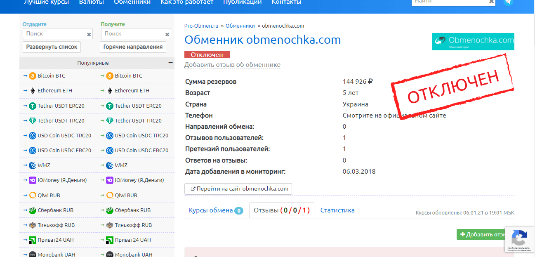The height and width of the screenshot is (257, 535).
Task: Switch to the Статистика tab
Action: click(337, 210)
